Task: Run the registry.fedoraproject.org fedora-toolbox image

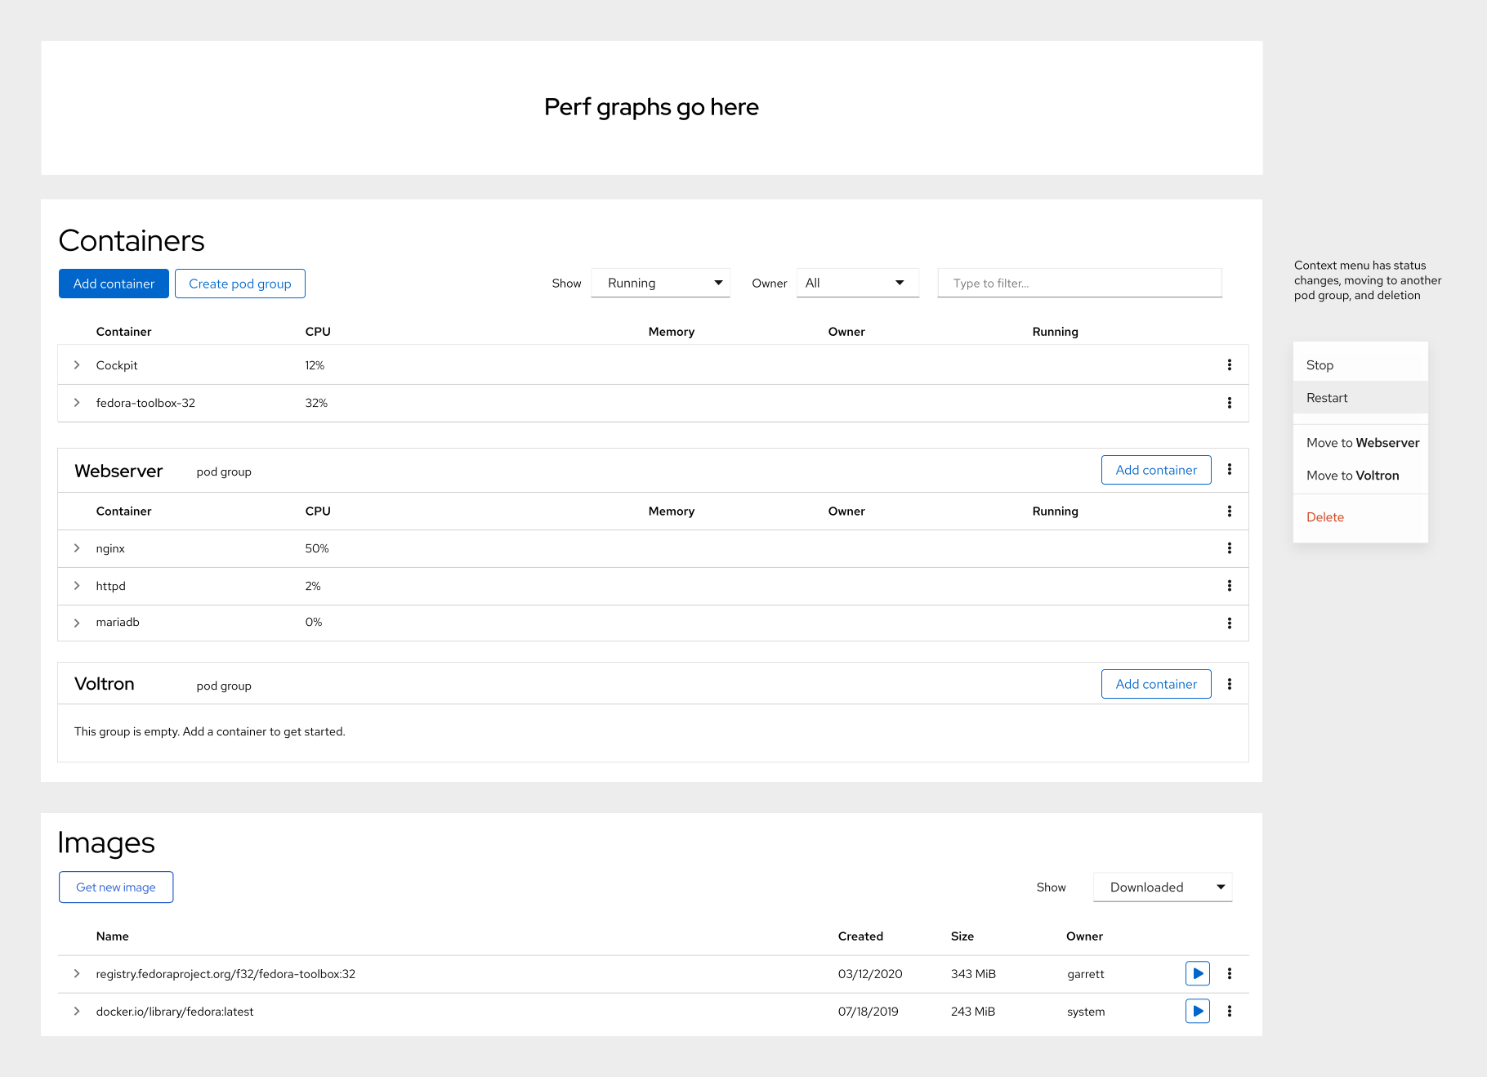Action: coord(1198,973)
